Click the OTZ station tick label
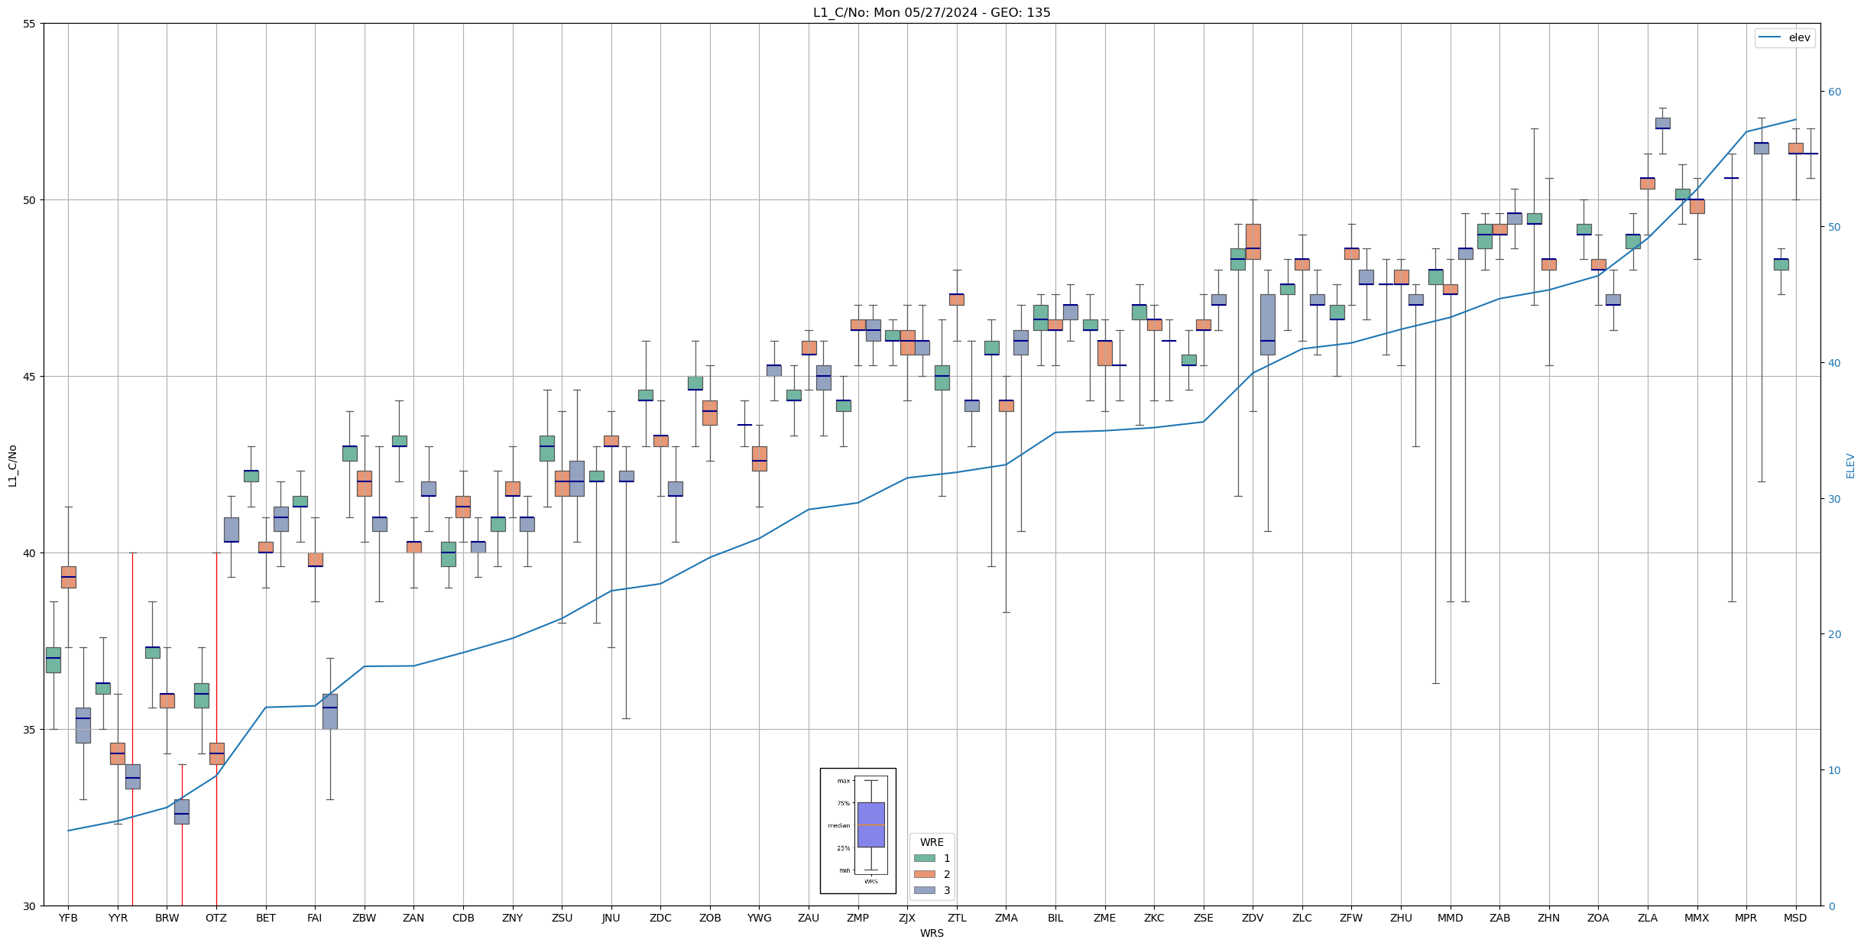 (x=216, y=918)
